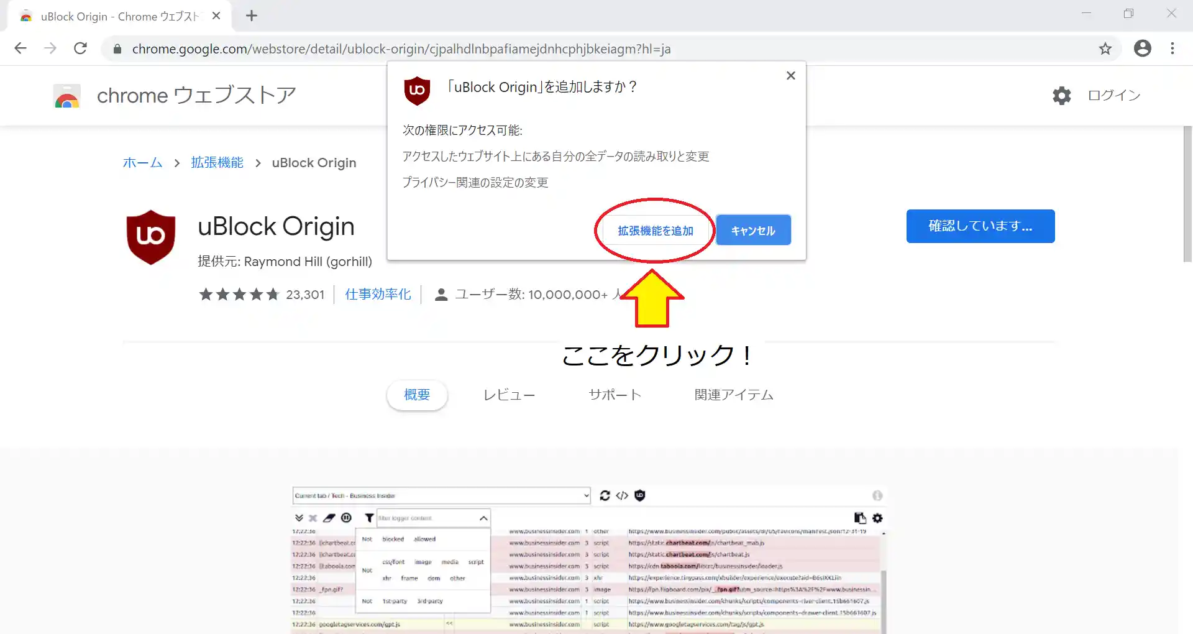Switch to the レビュー tab

509,395
